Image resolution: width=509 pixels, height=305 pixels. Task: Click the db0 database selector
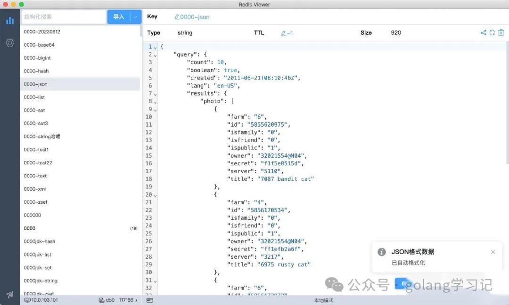pyautogui.click(x=110, y=300)
